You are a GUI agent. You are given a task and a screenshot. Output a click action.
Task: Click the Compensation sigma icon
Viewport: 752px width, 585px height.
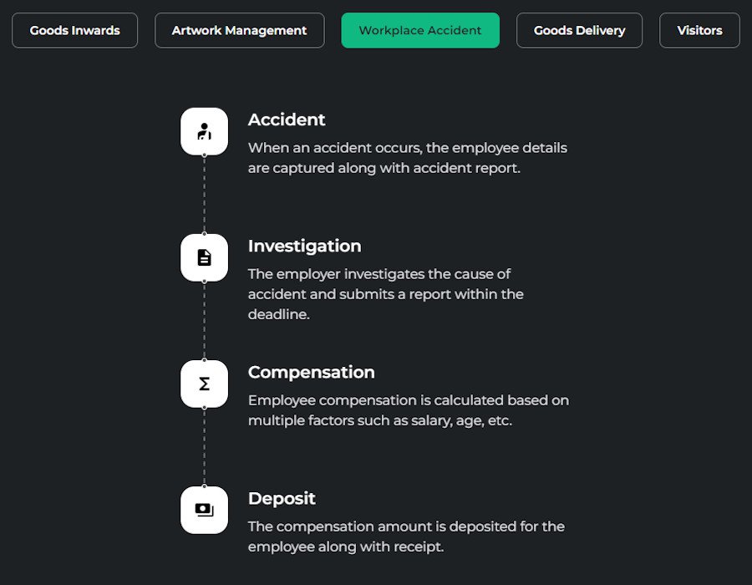click(x=205, y=384)
